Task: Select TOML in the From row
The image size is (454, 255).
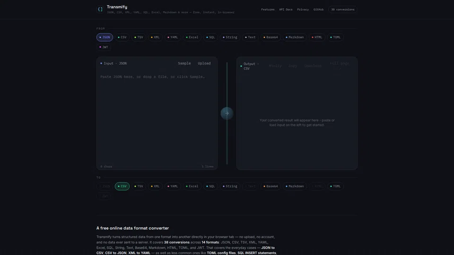Action: (335, 37)
